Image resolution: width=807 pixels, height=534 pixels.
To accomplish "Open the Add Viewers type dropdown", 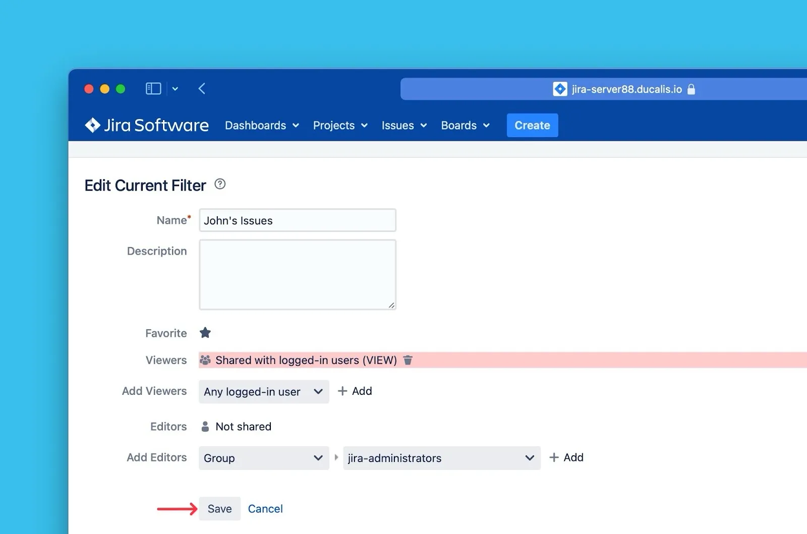I will click(x=263, y=392).
